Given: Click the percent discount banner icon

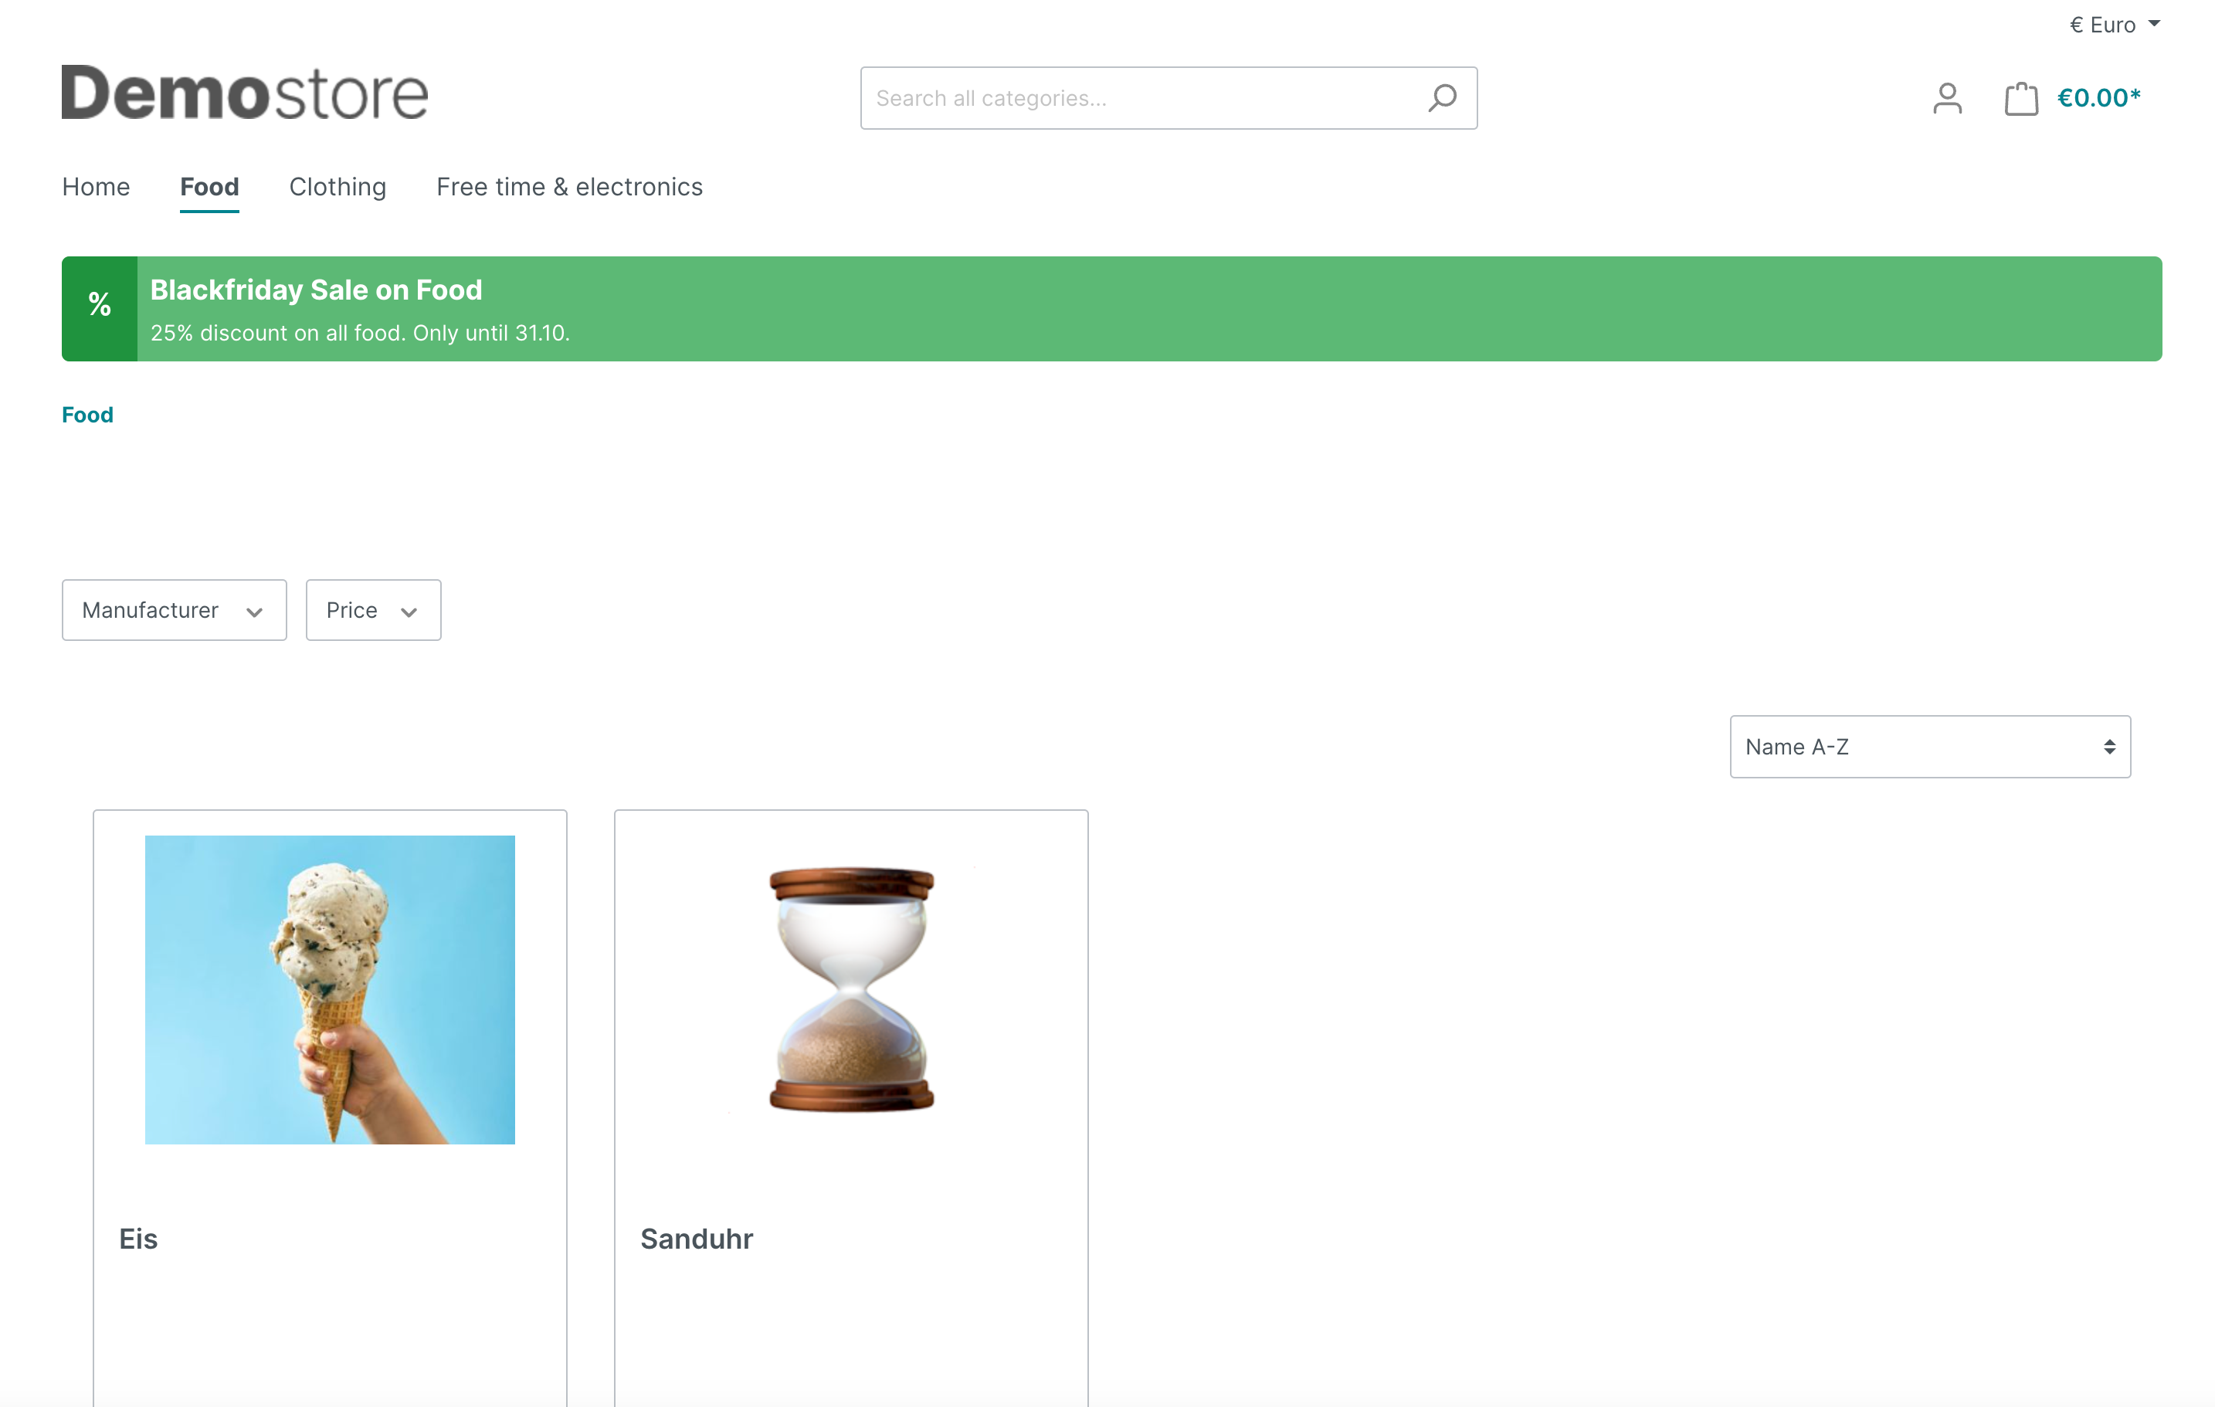Looking at the screenshot, I should 99,308.
